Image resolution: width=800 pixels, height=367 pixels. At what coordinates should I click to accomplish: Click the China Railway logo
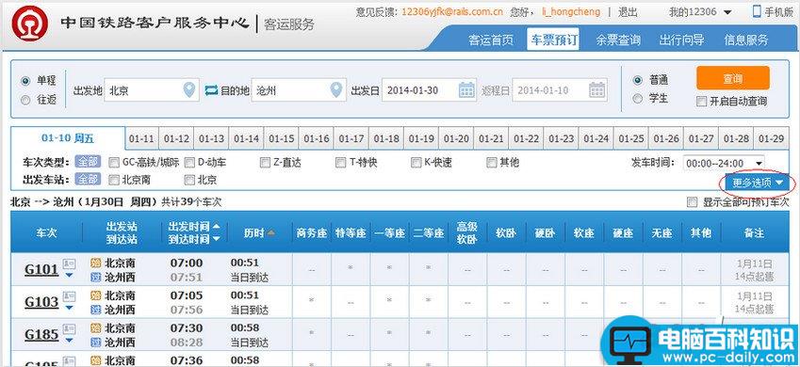tap(30, 24)
